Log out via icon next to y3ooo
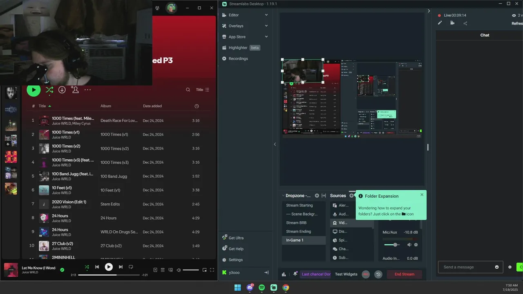Viewport: 523px width, 294px height. (x=266, y=272)
